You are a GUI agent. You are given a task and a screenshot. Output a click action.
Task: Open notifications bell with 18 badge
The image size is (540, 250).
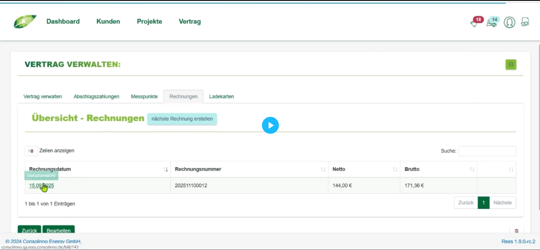click(476, 22)
